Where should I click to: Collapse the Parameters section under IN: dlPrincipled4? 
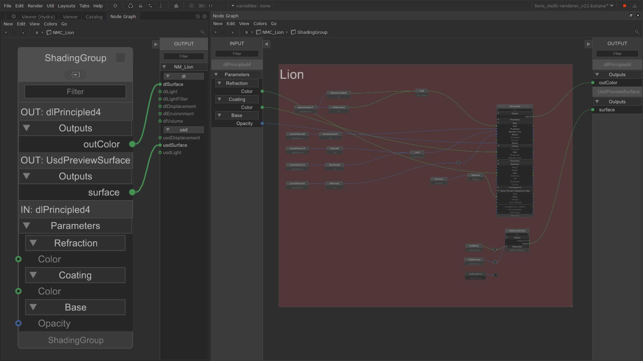[26, 226]
